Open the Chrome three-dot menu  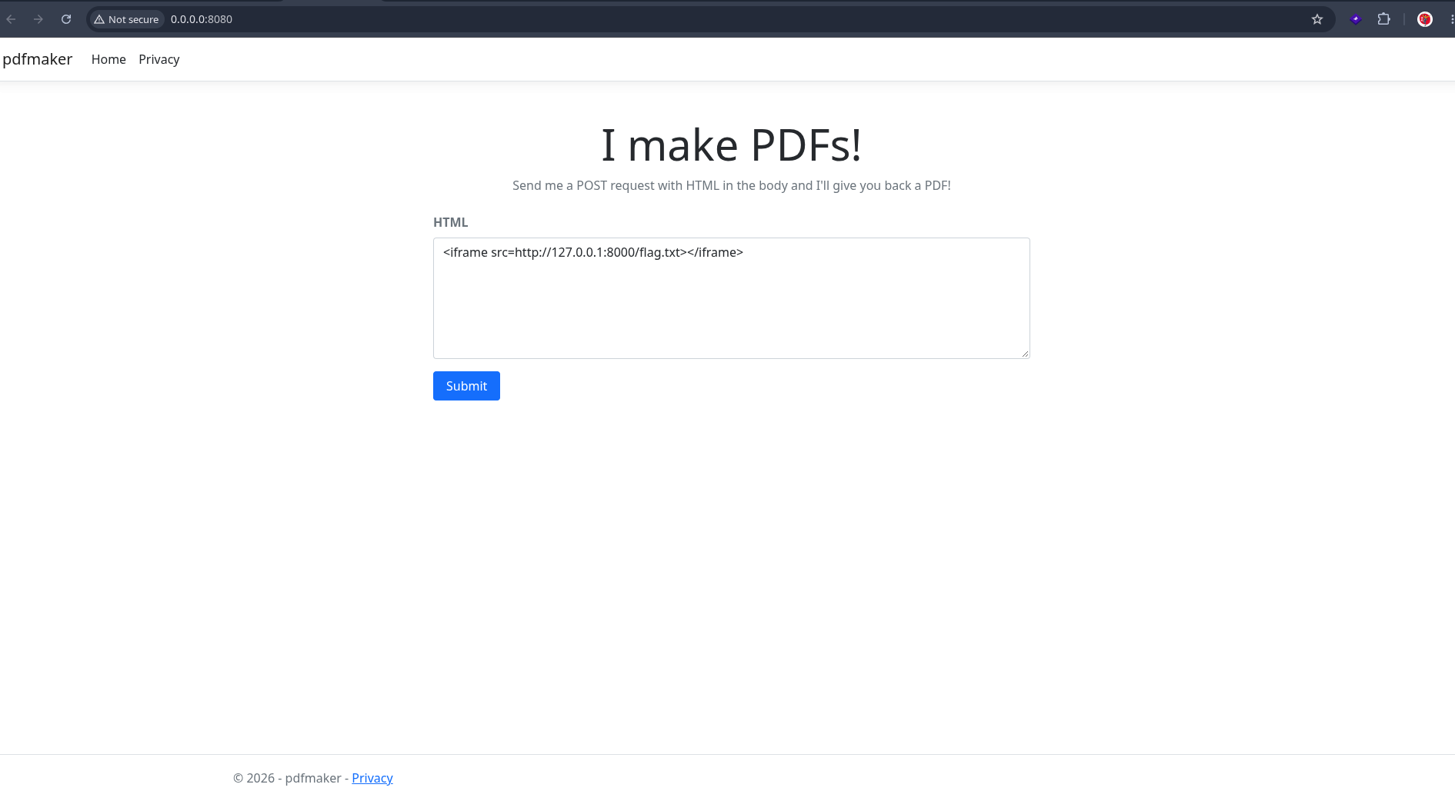pyautogui.click(x=1451, y=19)
